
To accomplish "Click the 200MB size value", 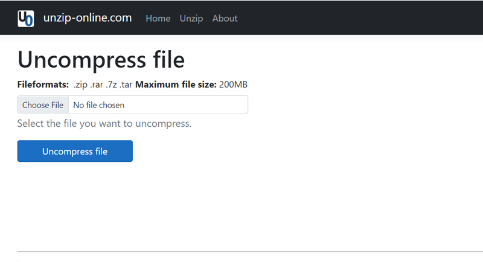I will pyautogui.click(x=233, y=85).
